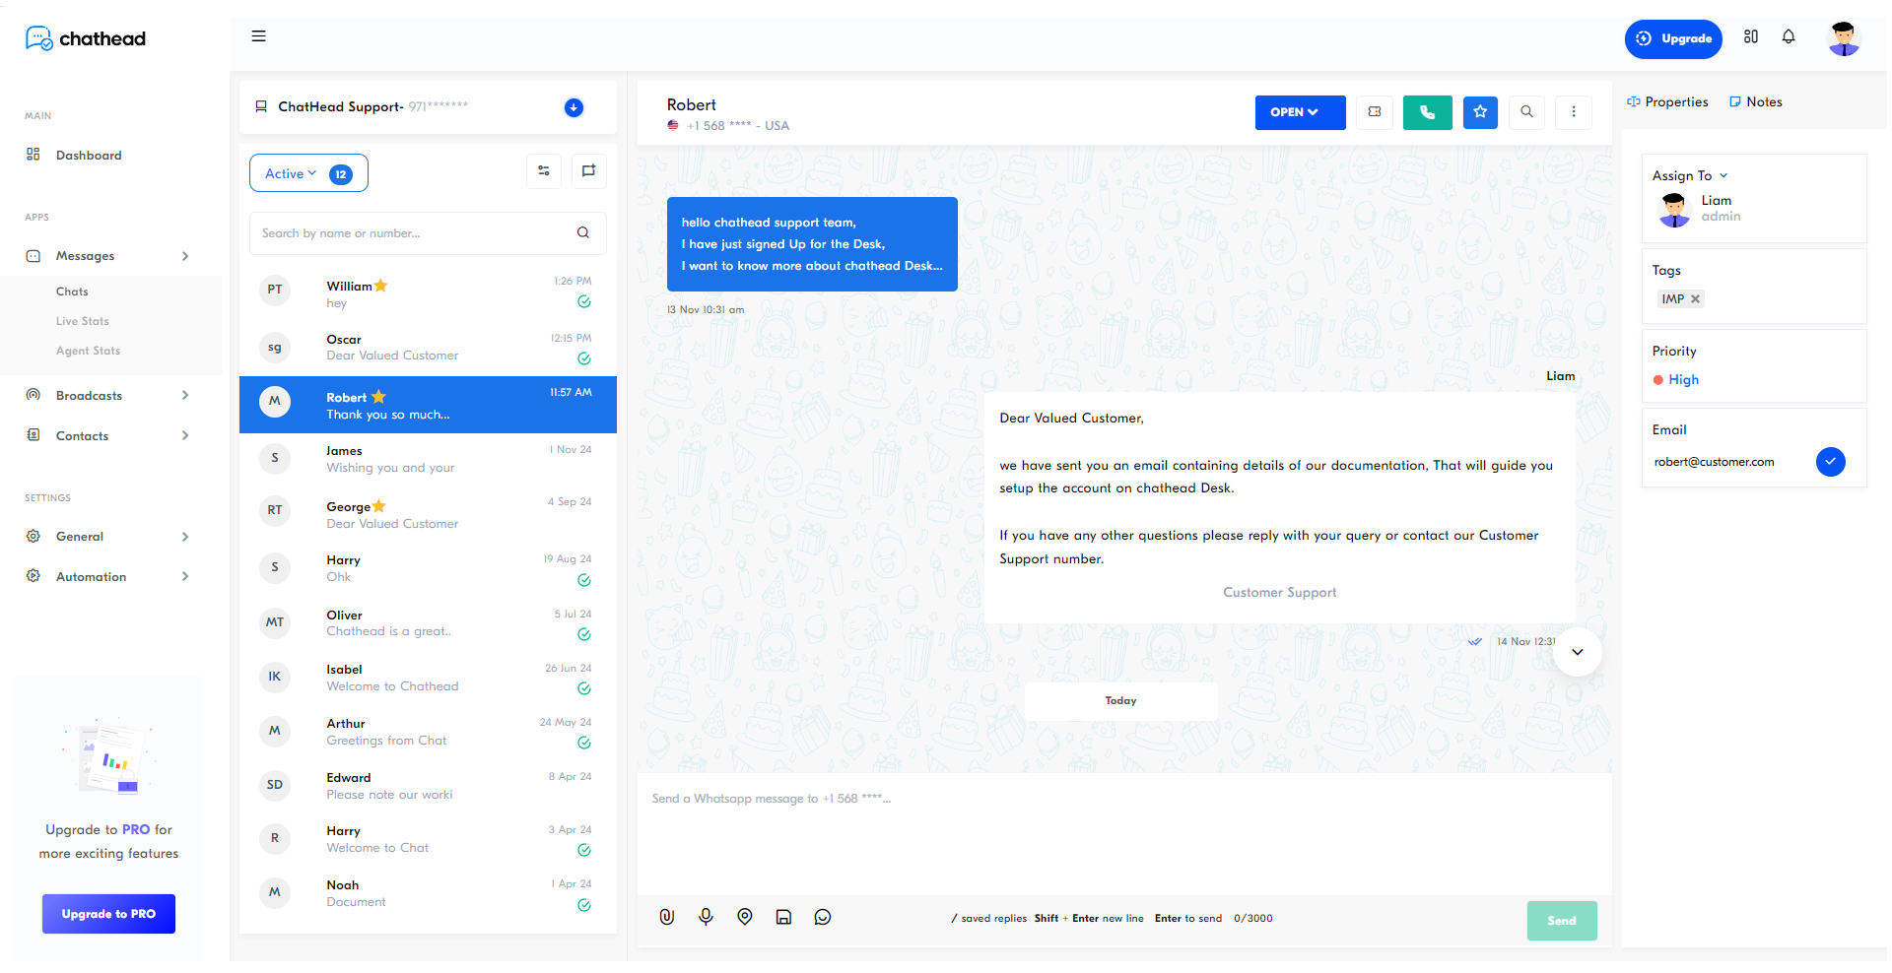
Task: Open the notifications bell
Action: point(1789,37)
